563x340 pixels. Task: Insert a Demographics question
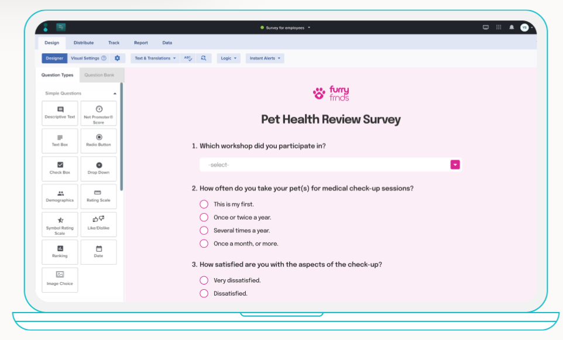[59, 196]
